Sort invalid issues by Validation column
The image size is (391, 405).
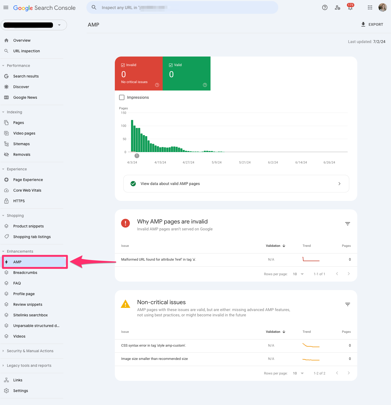pos(276,246)
